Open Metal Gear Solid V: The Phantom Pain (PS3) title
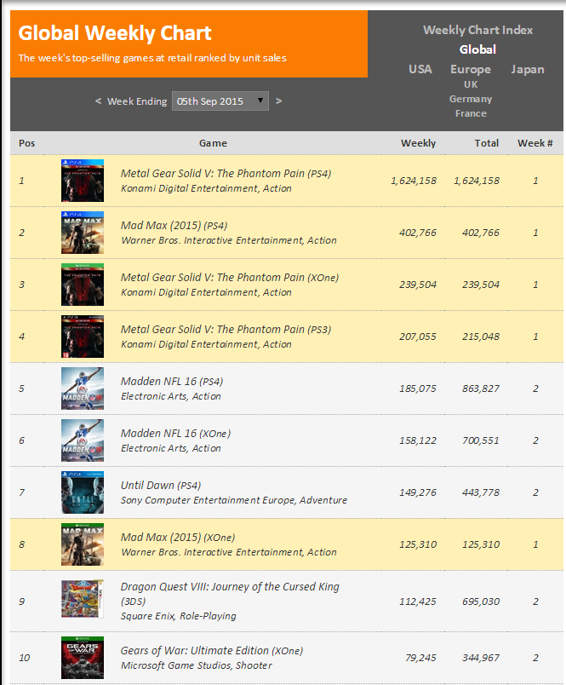Viewport: 566px width, 685px height. pyautogui.click(x=226, y=330)
